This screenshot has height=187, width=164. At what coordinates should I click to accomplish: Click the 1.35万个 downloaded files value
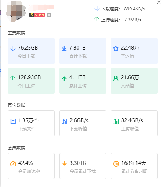28,120
